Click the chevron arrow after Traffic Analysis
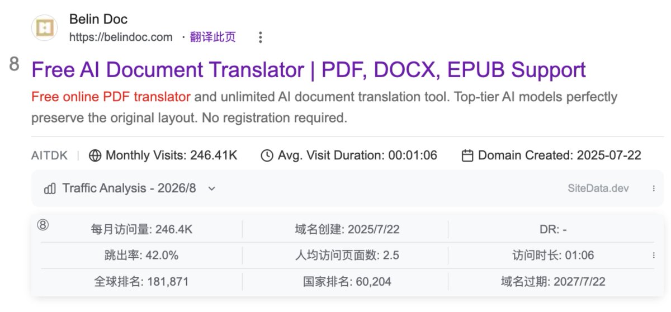 coord(211,188)
